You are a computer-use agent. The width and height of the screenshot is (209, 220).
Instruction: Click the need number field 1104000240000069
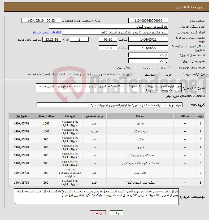point(148,20)
